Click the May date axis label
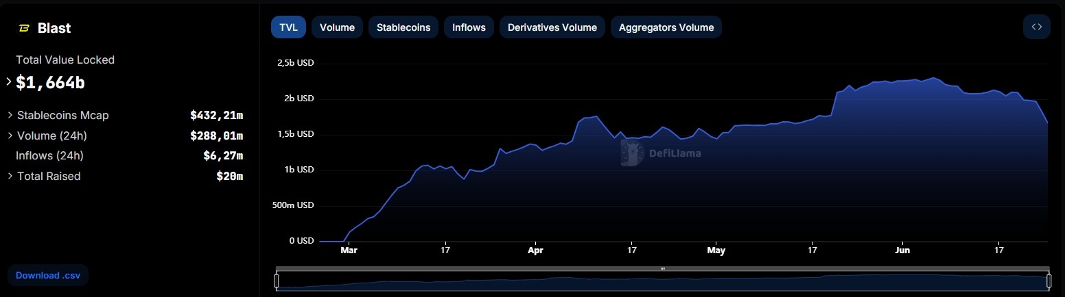The image size is (1065, 297). click(x=716, y=251)
